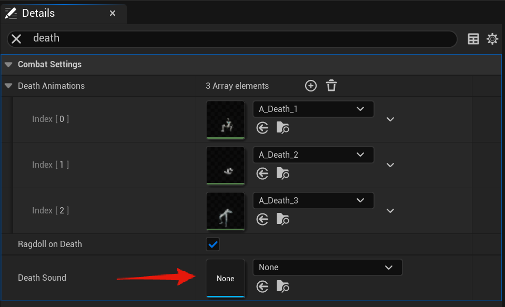Browse to Death Sound asset in Content Browser
505x307 pixels.
tap(283, 286)
